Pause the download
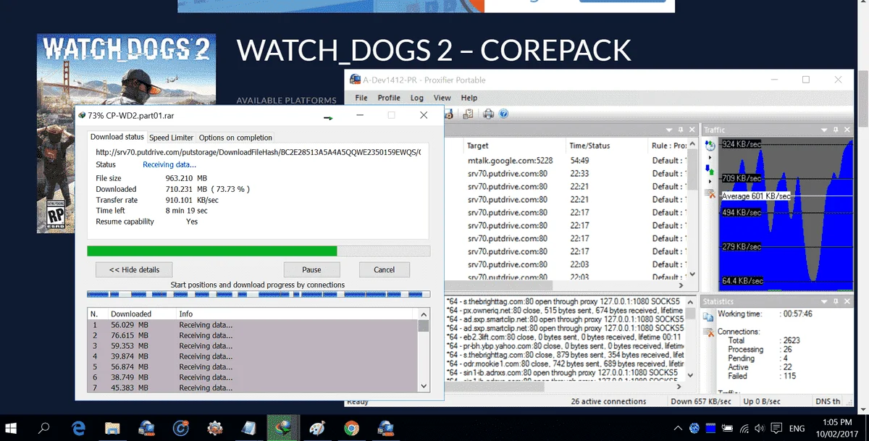This screenshot has width=869, height=441. [x=311, y=269]
